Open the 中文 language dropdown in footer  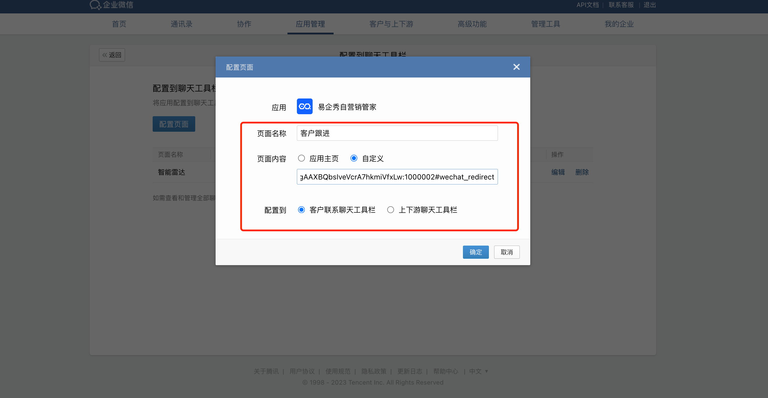[478, 371]
